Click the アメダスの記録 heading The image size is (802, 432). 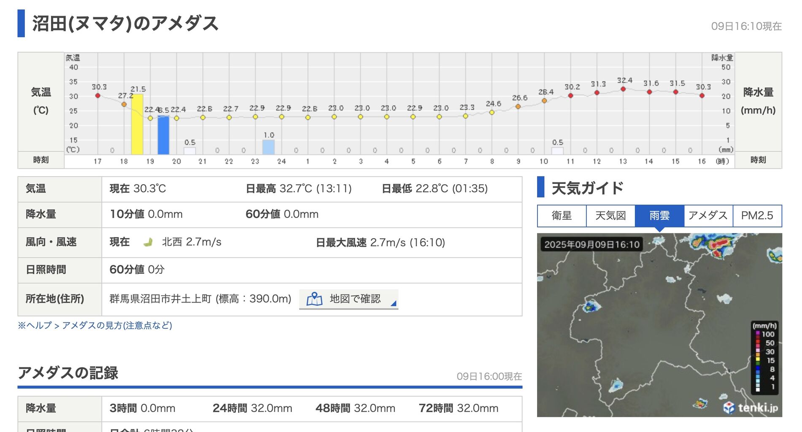(68, 373)
